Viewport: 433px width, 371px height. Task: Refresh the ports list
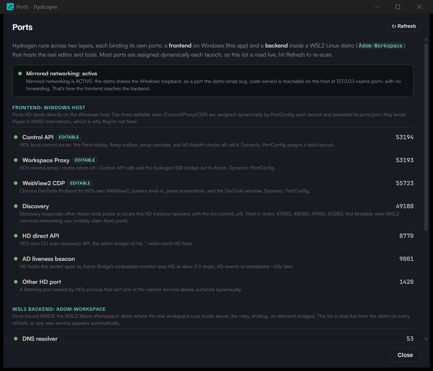(404, 26)
